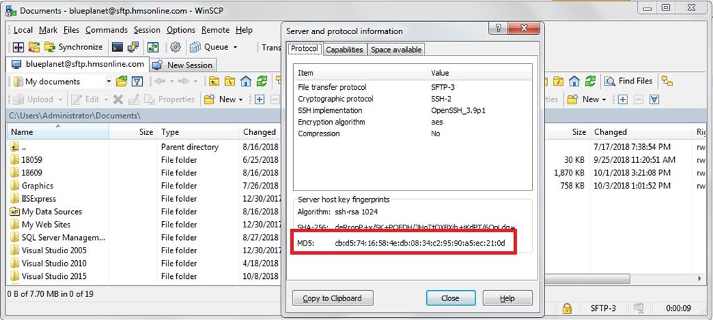Click the local Open Directory folder icon
The height and width of the screenshot is (320, 713).
121,82
